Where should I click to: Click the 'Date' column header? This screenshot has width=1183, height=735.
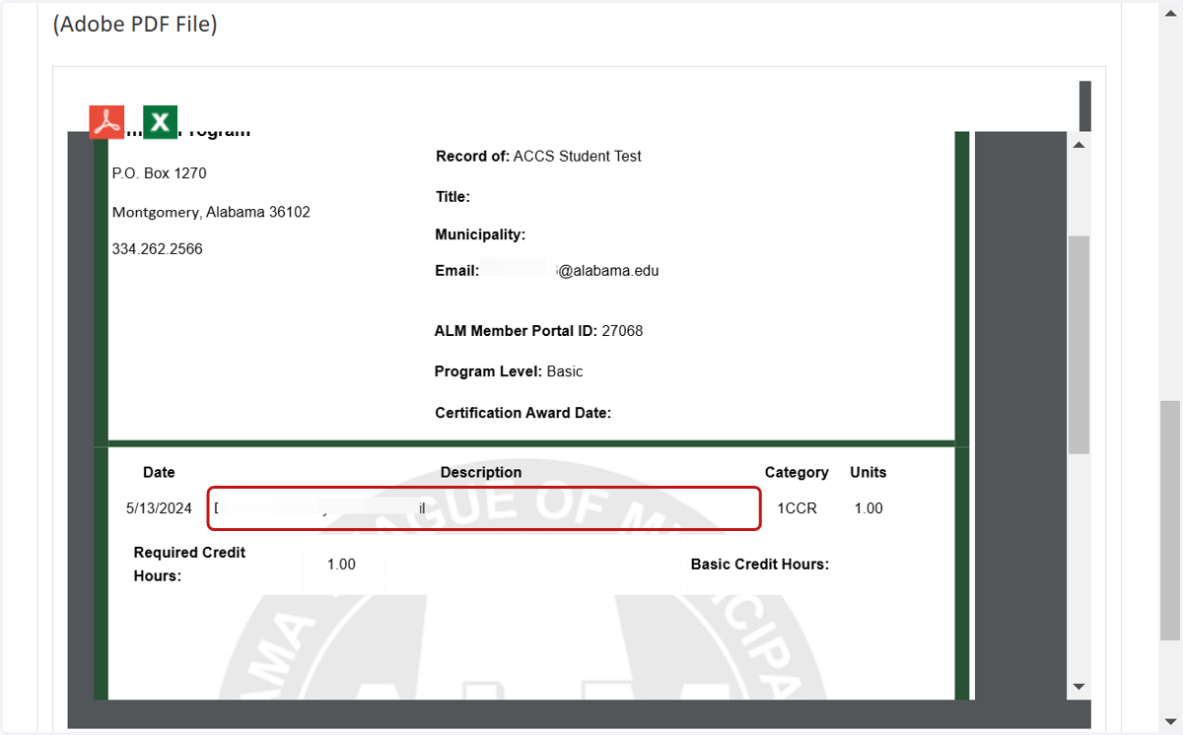click(x=159, y=473)
